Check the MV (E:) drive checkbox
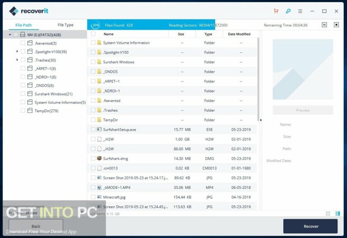 click(16, 34)
